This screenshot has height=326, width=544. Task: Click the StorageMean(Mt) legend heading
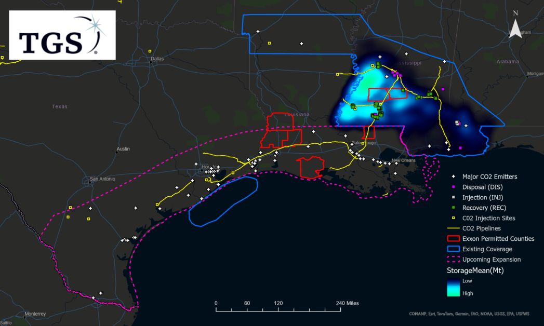pos(475,270)
